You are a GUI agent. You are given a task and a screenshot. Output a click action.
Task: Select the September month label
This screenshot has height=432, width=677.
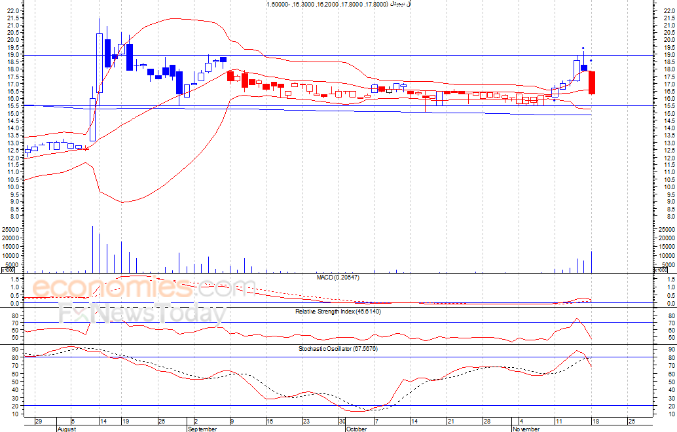pyautogui.click(x=202, y=429)
